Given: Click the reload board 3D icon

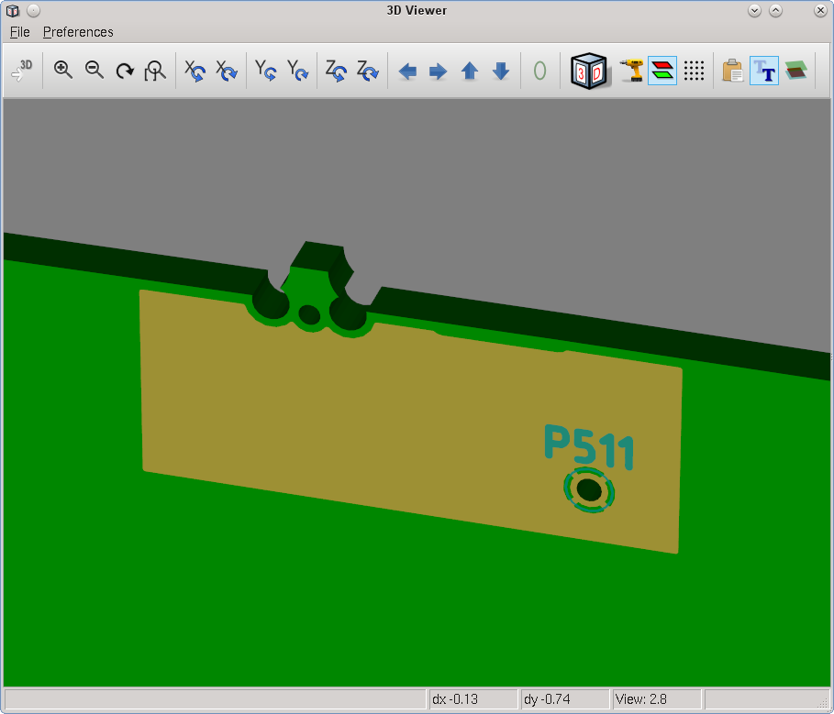Looking at the screenshot, I should point(22,71).
